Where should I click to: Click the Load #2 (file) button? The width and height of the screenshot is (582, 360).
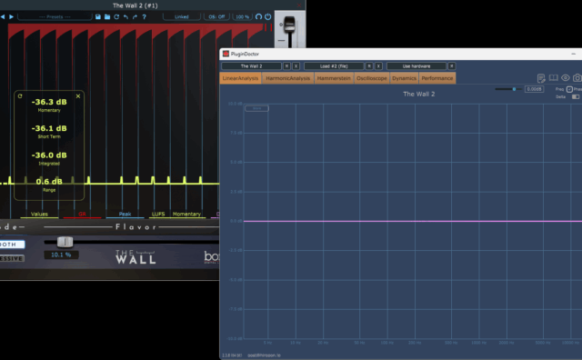tap(334, 66)
